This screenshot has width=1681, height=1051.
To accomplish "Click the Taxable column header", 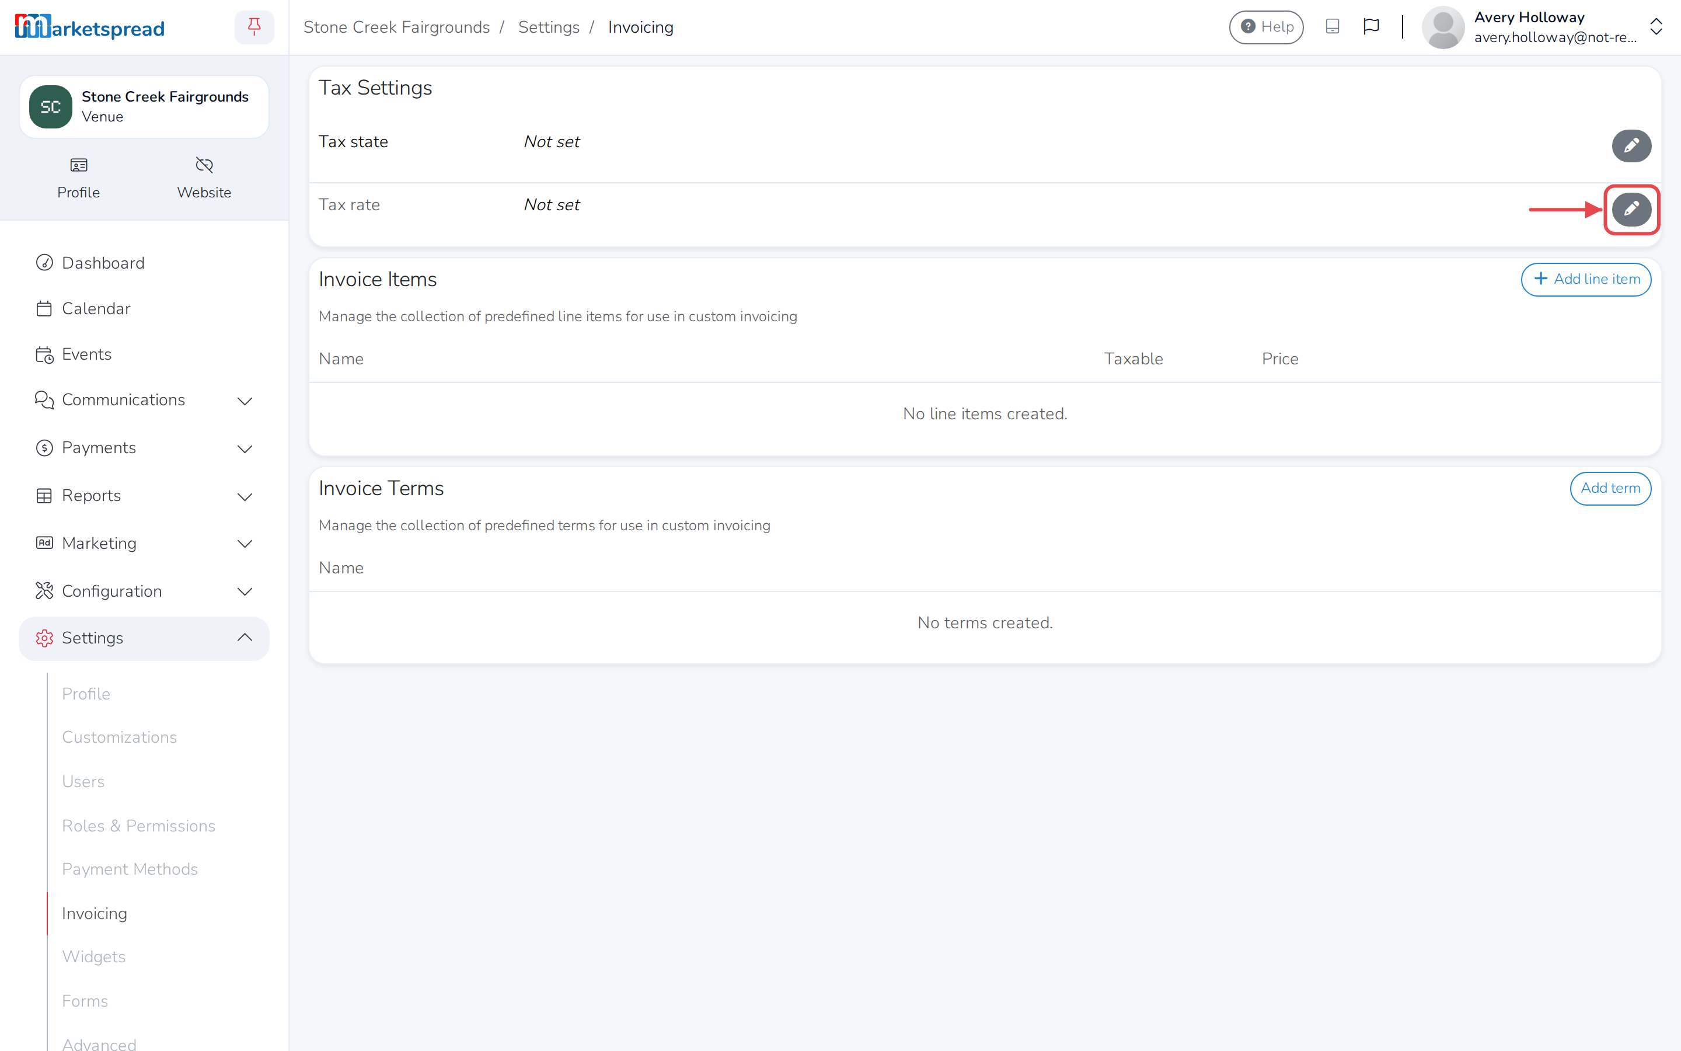I will pyautogui.click(x=1134, y=359).
